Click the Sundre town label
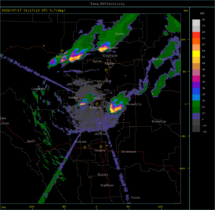The width and height of the screenshot is (215, 210). click(x=73, y=98)
